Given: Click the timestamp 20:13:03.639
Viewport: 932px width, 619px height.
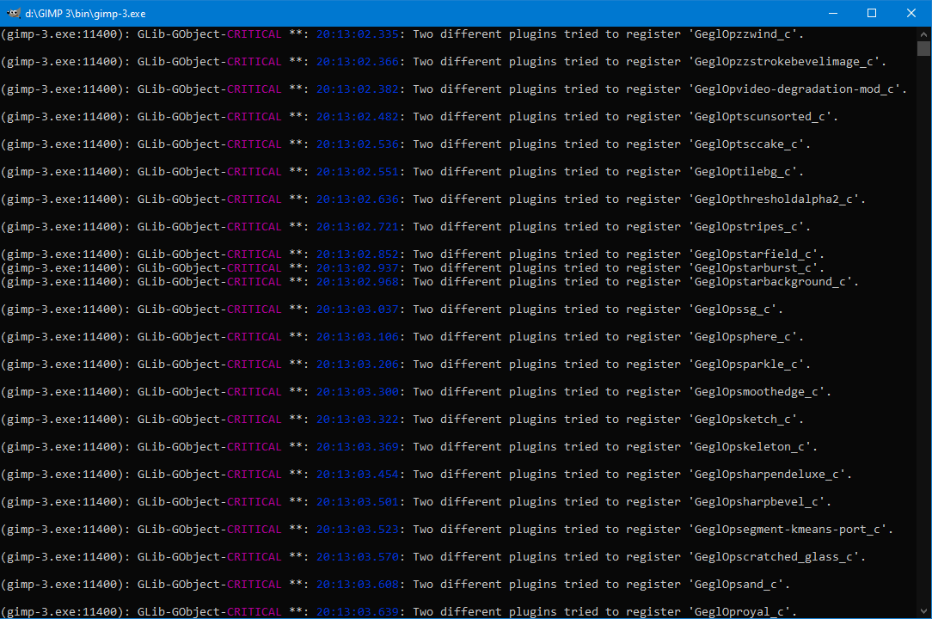Looking at the screenshot, I should 357,611.
